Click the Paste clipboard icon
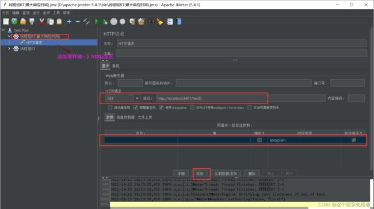 tap(59, 22)
